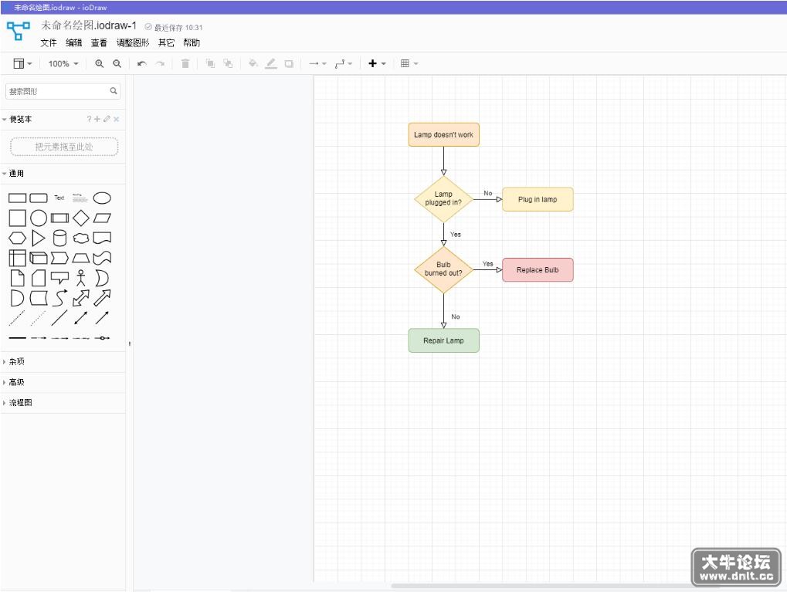Open the view layout dropdown
Image resolution: width=787 pixels, height=592 pixels.
click(x=22, y=64)
